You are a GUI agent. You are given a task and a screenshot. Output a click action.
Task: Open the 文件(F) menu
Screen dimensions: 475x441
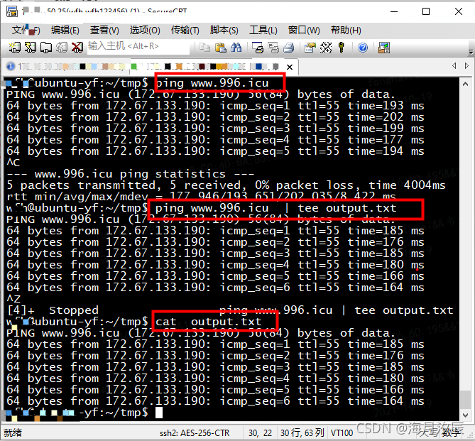click(26, 30)
